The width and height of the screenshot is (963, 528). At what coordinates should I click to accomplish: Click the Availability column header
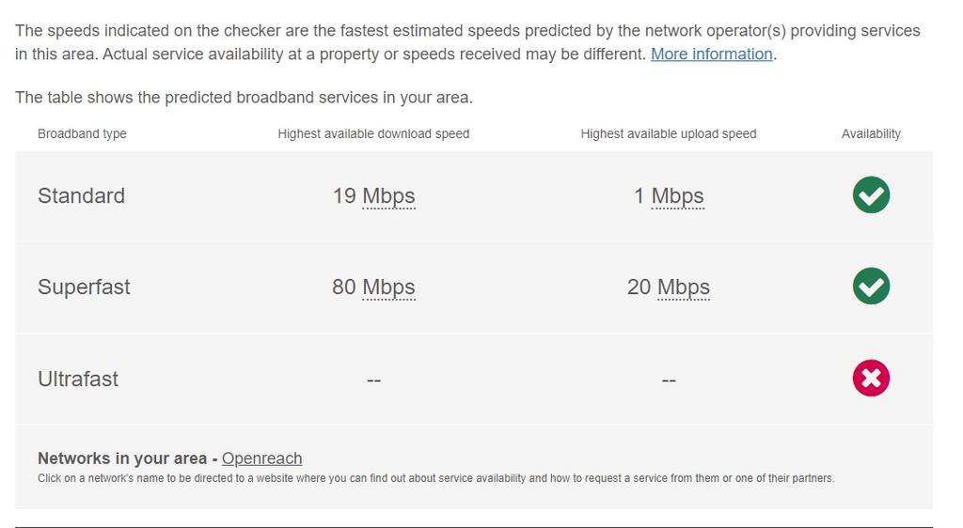(871, 133)
